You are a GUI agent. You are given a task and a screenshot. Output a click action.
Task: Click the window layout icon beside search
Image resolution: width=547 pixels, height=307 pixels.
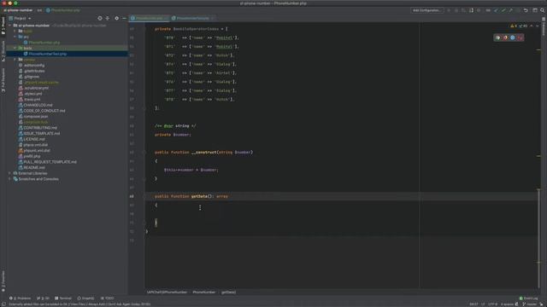pos(535,10)
